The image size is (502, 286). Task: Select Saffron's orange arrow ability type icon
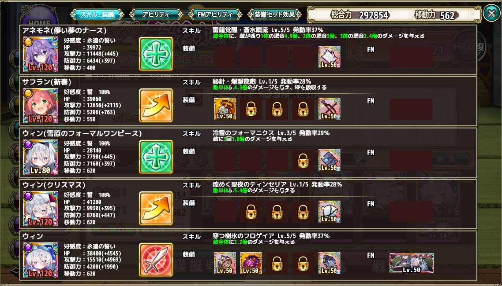156,105
